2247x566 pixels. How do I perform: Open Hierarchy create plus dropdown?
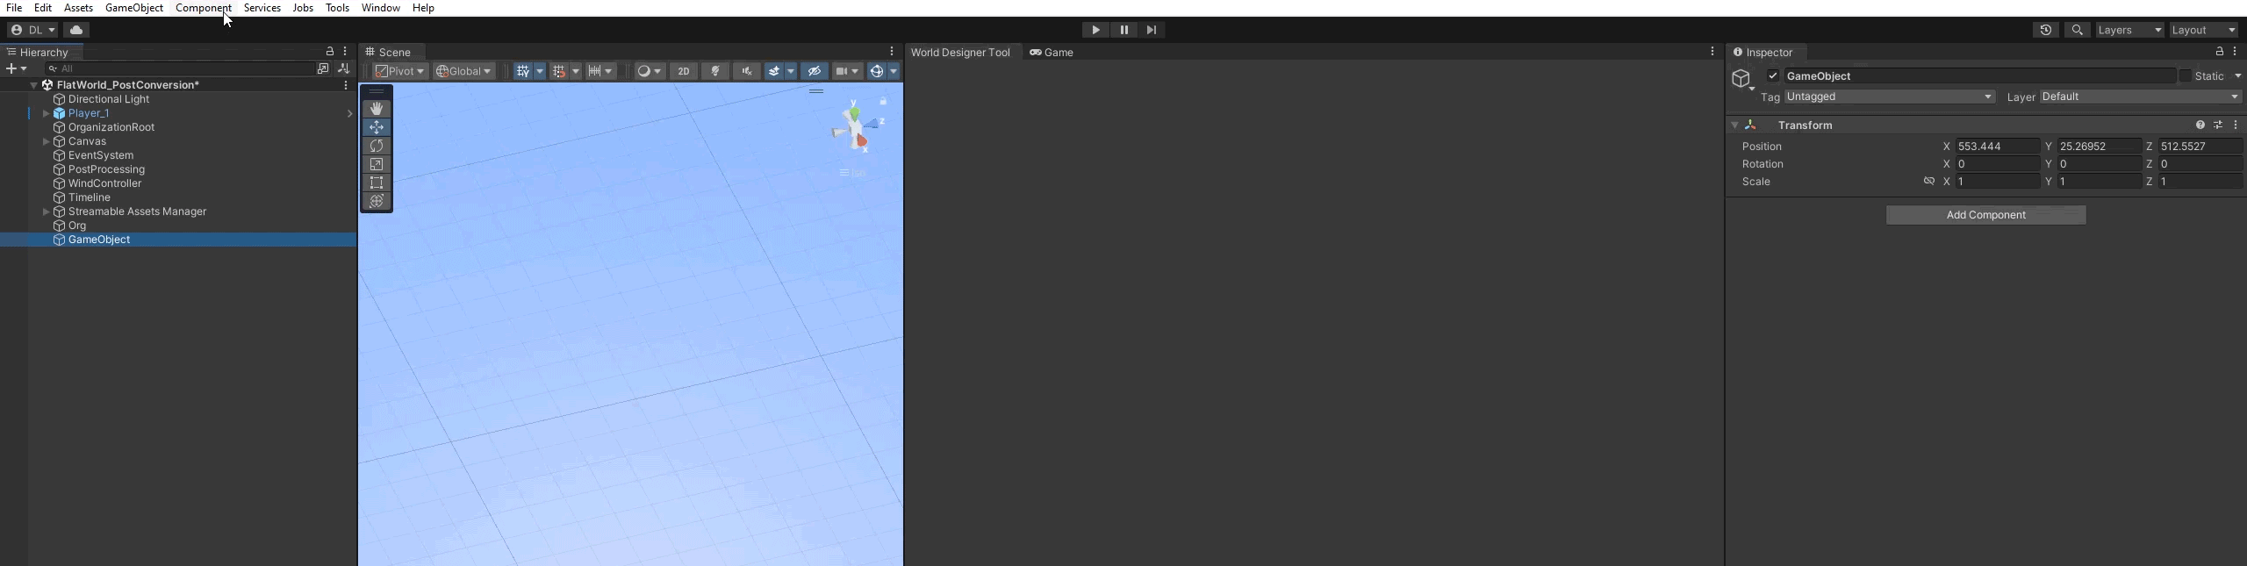pyautogui.click(x=17, y=68)
